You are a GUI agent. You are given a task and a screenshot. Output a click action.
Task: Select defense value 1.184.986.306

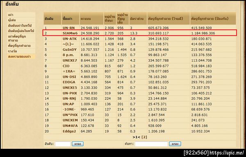pos(203,33)
